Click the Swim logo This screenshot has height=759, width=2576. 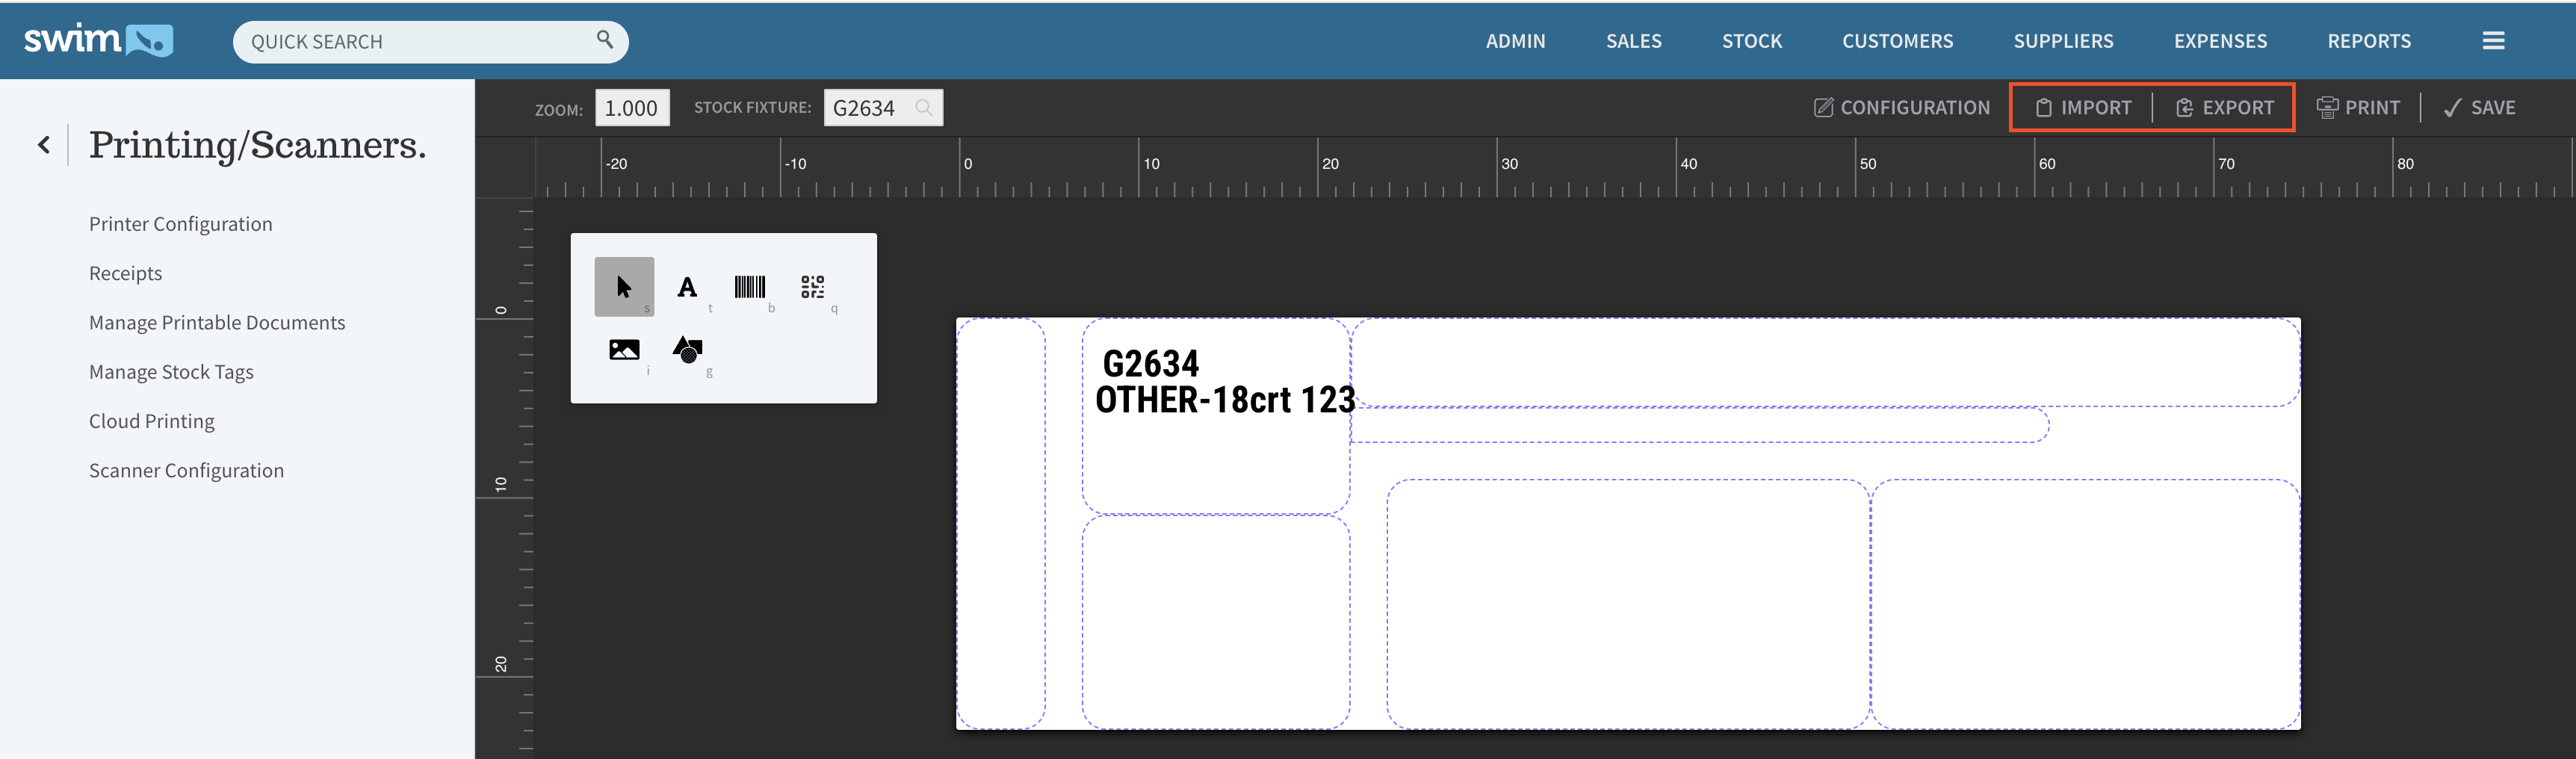(x=98, y=40)
